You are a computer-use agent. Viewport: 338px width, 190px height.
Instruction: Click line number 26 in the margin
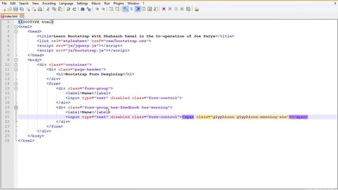click(x=7, y=140)
